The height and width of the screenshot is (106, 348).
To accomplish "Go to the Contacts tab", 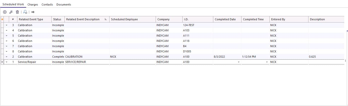I will [x=47, y=5].
